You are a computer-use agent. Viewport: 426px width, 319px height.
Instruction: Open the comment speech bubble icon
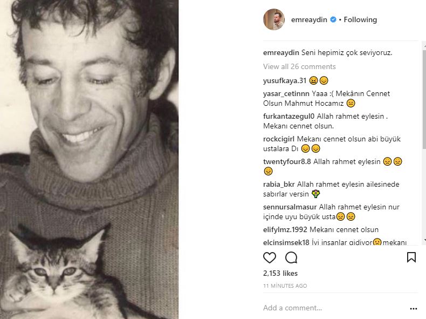pyautogui.click(x=291, y=257)
